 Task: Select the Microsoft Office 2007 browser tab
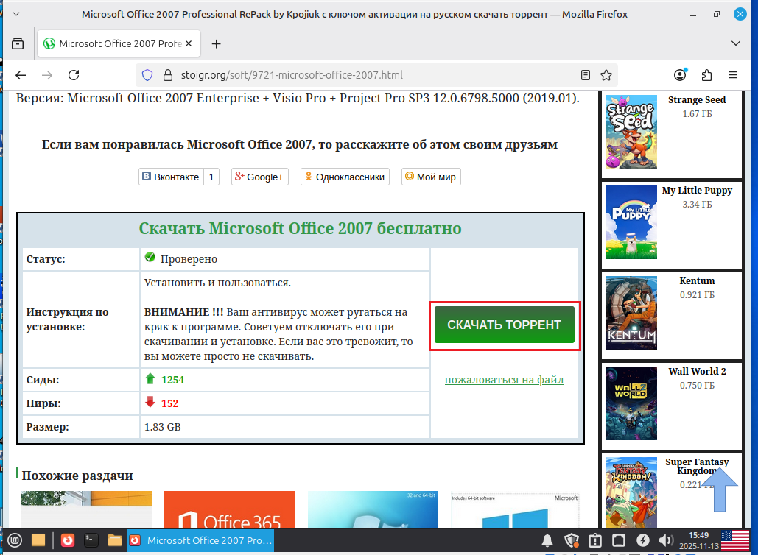(119, 43)
